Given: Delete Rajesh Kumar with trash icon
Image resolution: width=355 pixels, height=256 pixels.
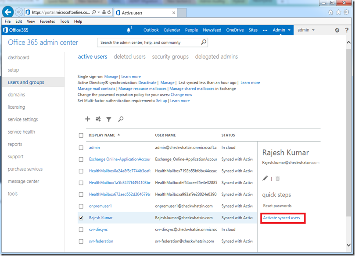Looking at the screenshot, I should point(278,178).
